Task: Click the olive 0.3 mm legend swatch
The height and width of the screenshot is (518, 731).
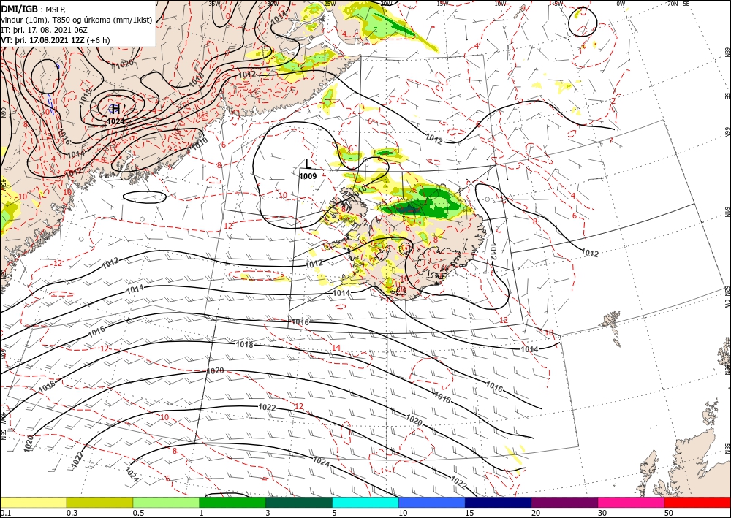Action: click(99, 502)
